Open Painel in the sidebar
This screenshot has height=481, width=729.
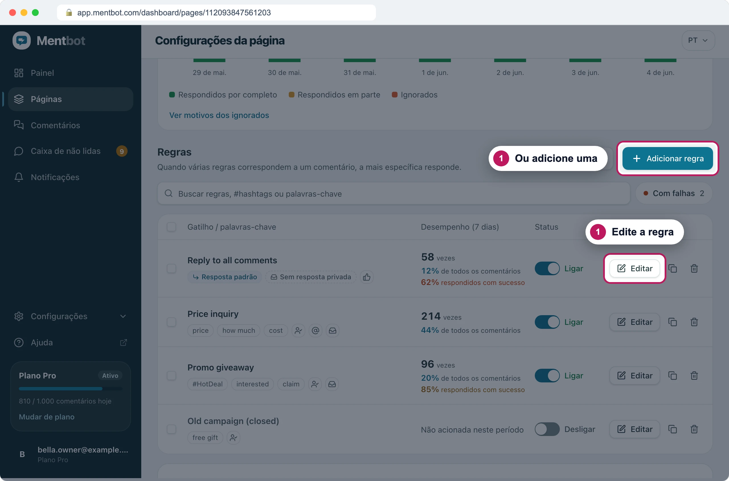(x=71, y=73)
